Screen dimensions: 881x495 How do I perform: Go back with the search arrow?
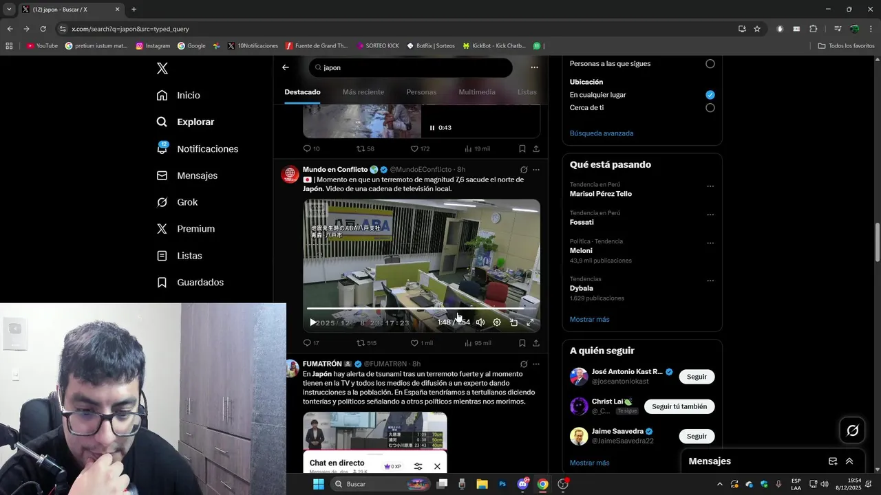(286, 67)
